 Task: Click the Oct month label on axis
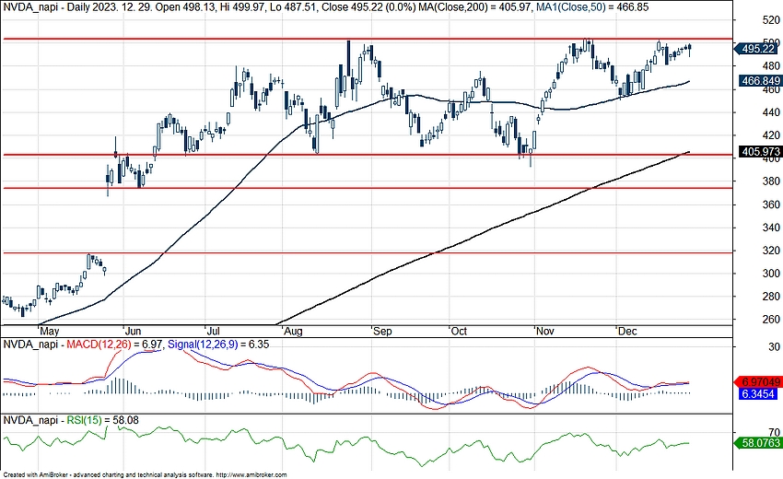click(459, 331)
